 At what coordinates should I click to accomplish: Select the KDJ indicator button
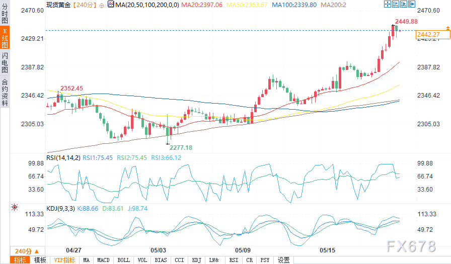click(196, 260)
